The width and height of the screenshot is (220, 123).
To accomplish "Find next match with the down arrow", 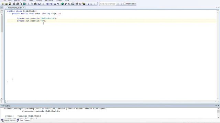I will click(118, 4).
